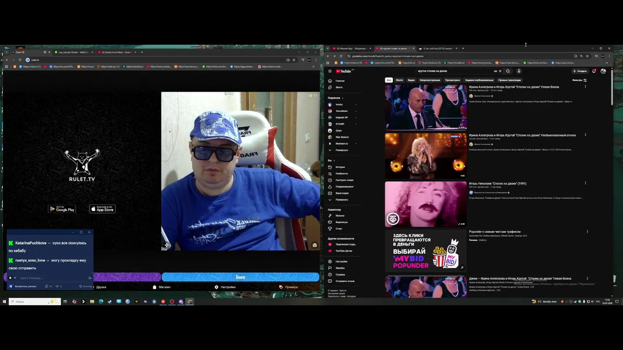
Task: Open the YouTube hamburger guide menu
Action: pos(330,71)
